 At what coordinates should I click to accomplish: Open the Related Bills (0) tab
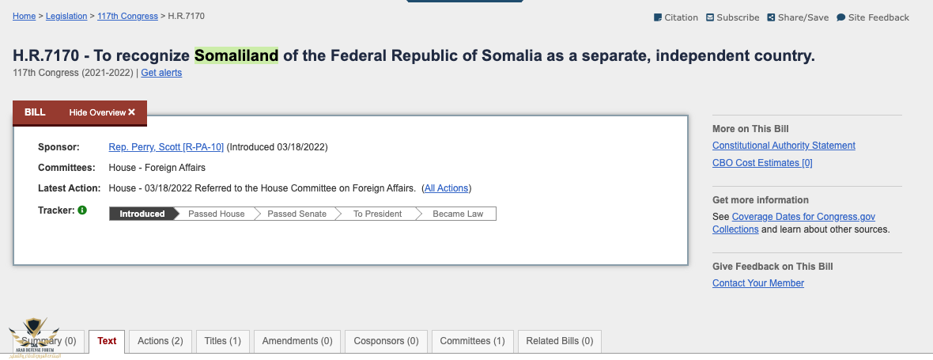(559, 341)
